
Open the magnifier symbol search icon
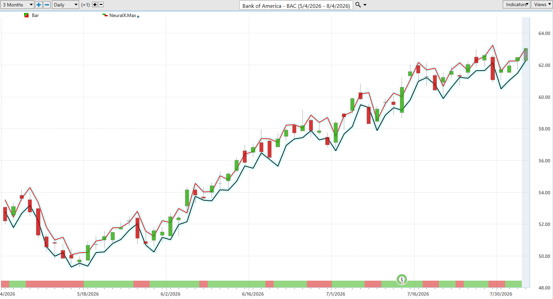tap(358, 5)
